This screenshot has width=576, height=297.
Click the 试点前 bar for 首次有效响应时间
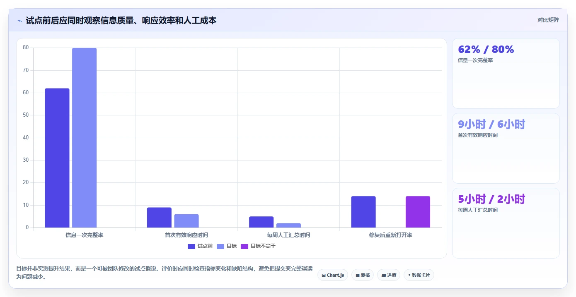[159, 218]
